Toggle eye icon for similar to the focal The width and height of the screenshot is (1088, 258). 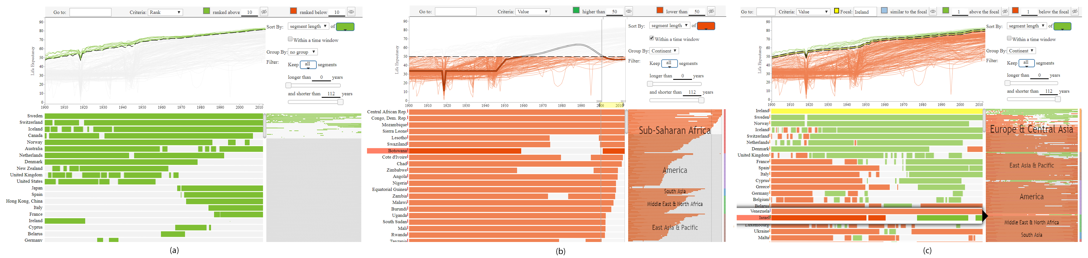[x=933, y=11]
